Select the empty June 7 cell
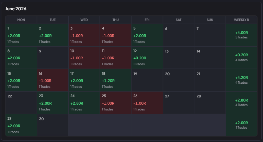The image size is (263, 142). [210, 35]
